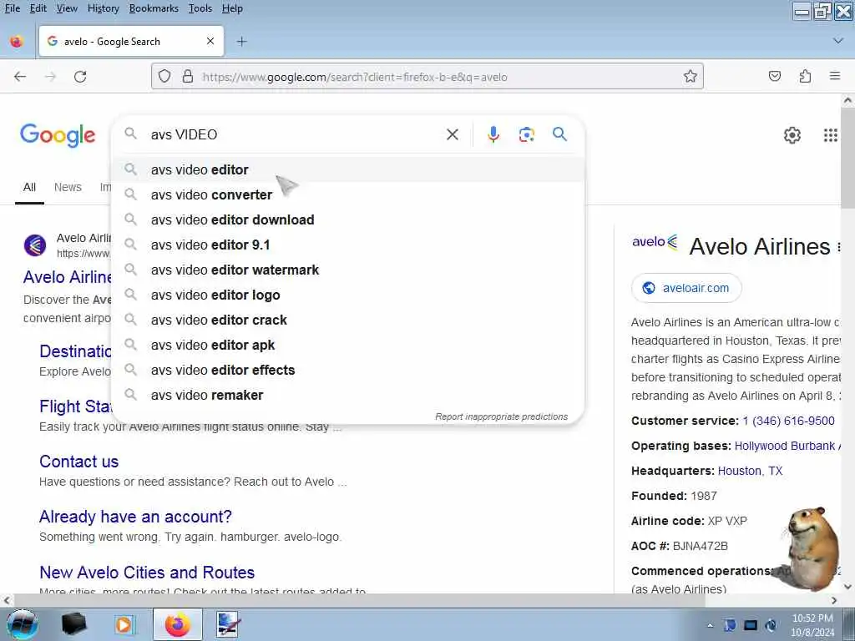Click the taskbar clock showing 10:52 PM

(x=812, y=625)
